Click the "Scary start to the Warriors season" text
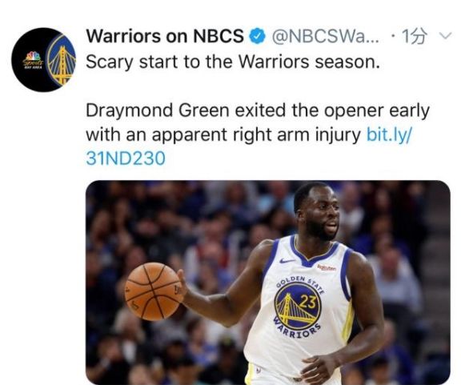 (x=233, y=62)
